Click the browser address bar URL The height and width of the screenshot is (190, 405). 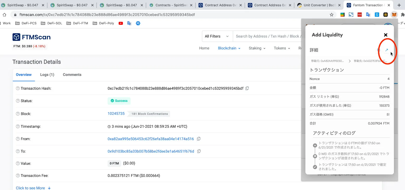(x=108, y=15)
